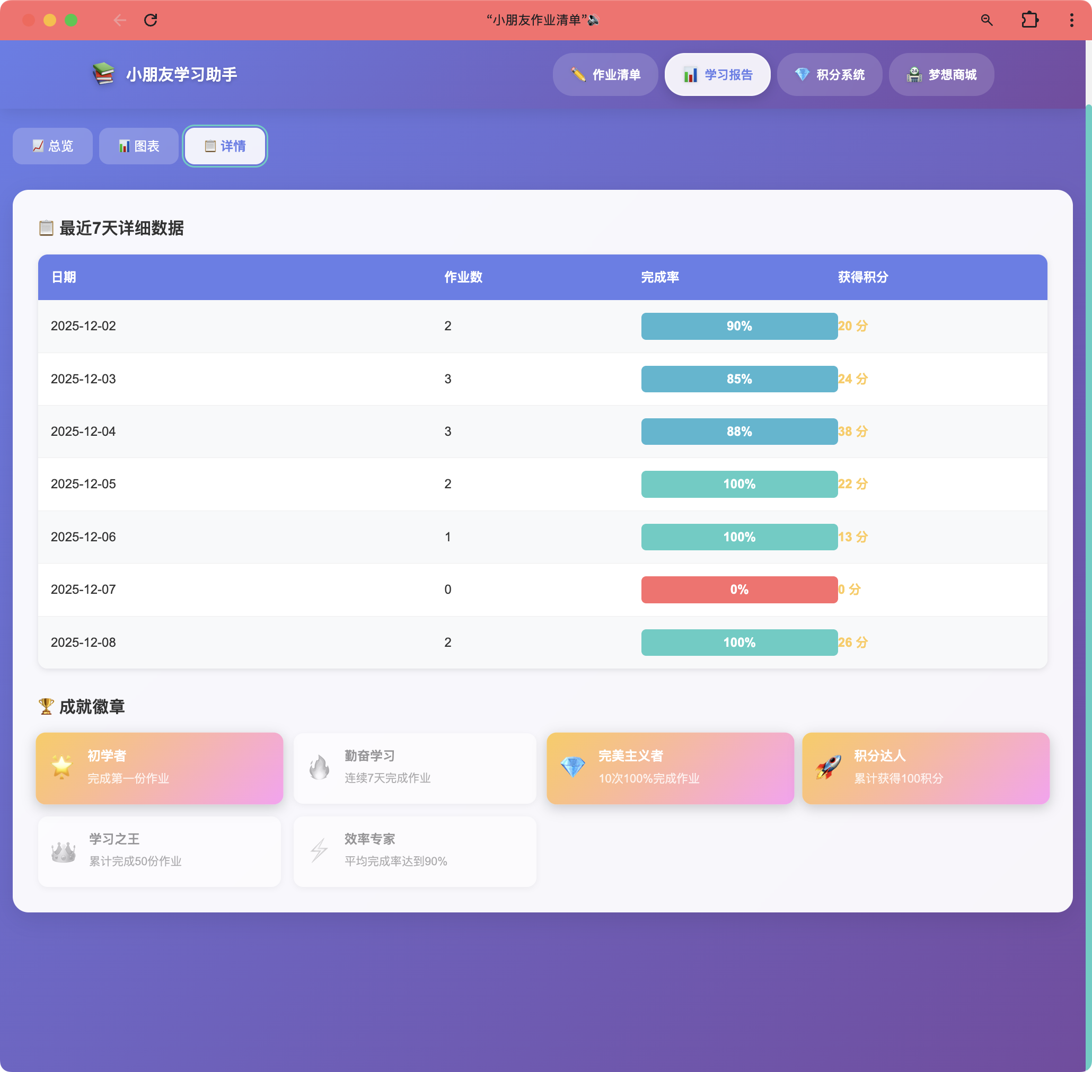This screenshot has width=1092, height=1072.
Task: Switch to the 图表 sub-tab
Action: (x=138, y=146)
